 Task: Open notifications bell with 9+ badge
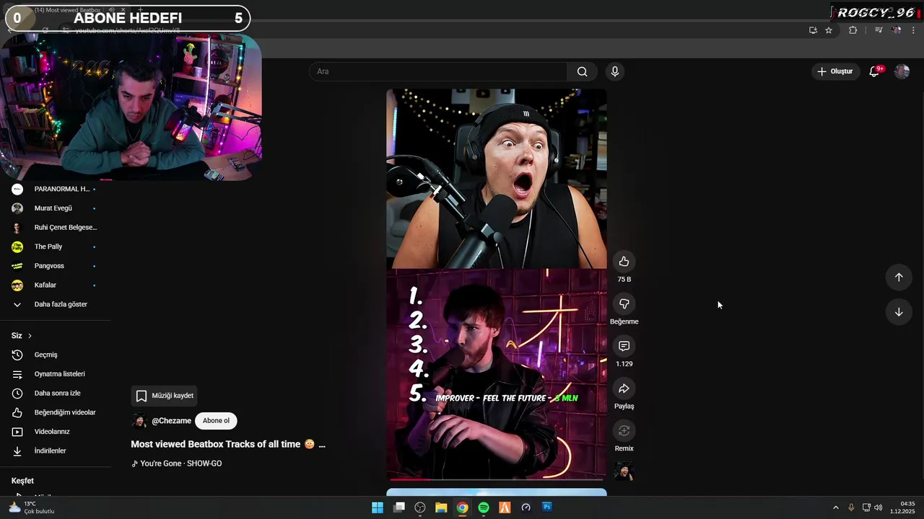point(875,71)
